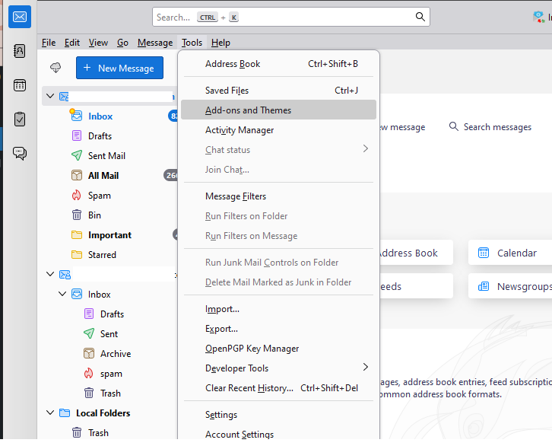Image resolution: width=552 pixels, height=446 pixels.
Task: Open Chat space in sidebar
Action: click(20, 153)
